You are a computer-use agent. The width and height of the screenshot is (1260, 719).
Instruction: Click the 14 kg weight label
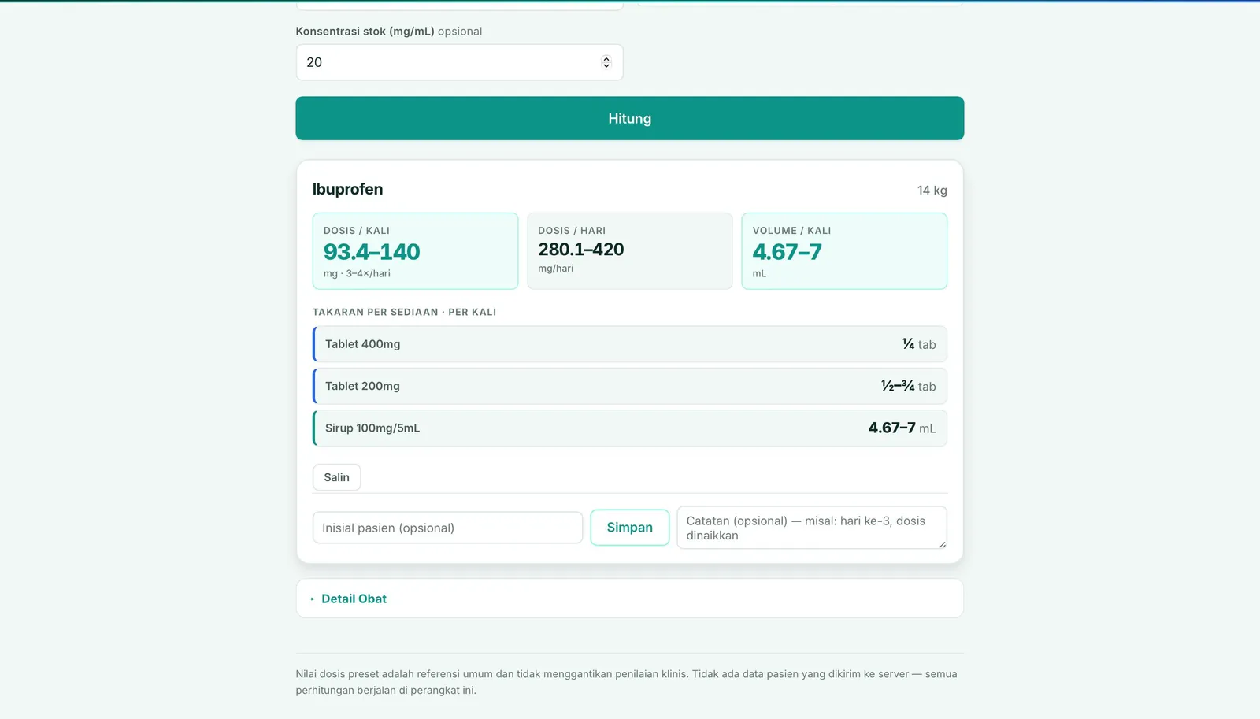pos(932,191)
